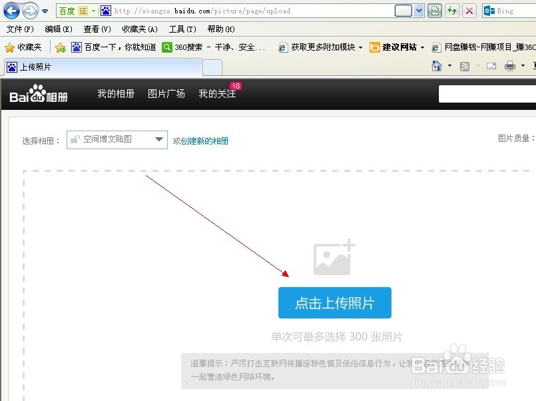This screenshot has height=401, width=536.
Task: Click the red Stop loading icon
Action: click(469, 10)
